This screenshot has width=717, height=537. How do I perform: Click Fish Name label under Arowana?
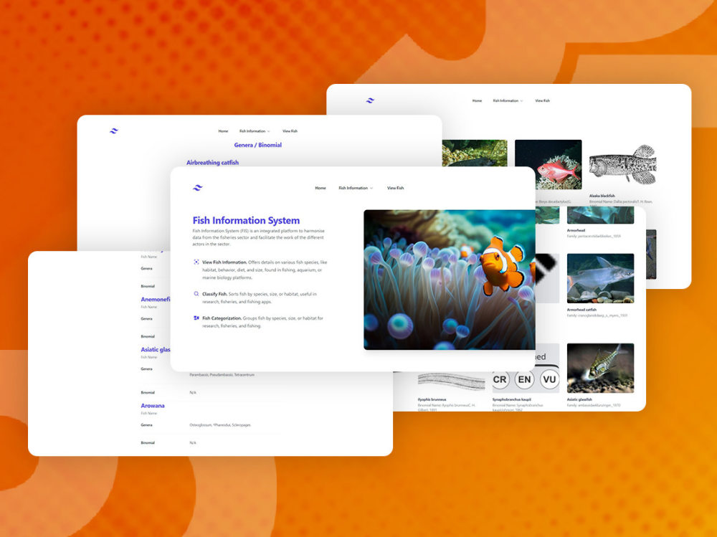(148, 413)
